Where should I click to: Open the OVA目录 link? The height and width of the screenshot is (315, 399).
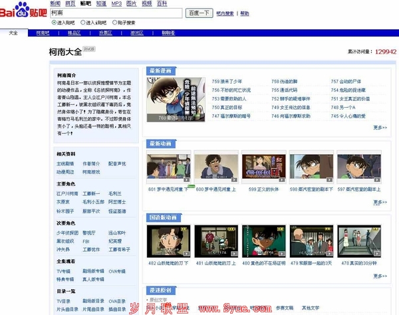tap(117, 301)
